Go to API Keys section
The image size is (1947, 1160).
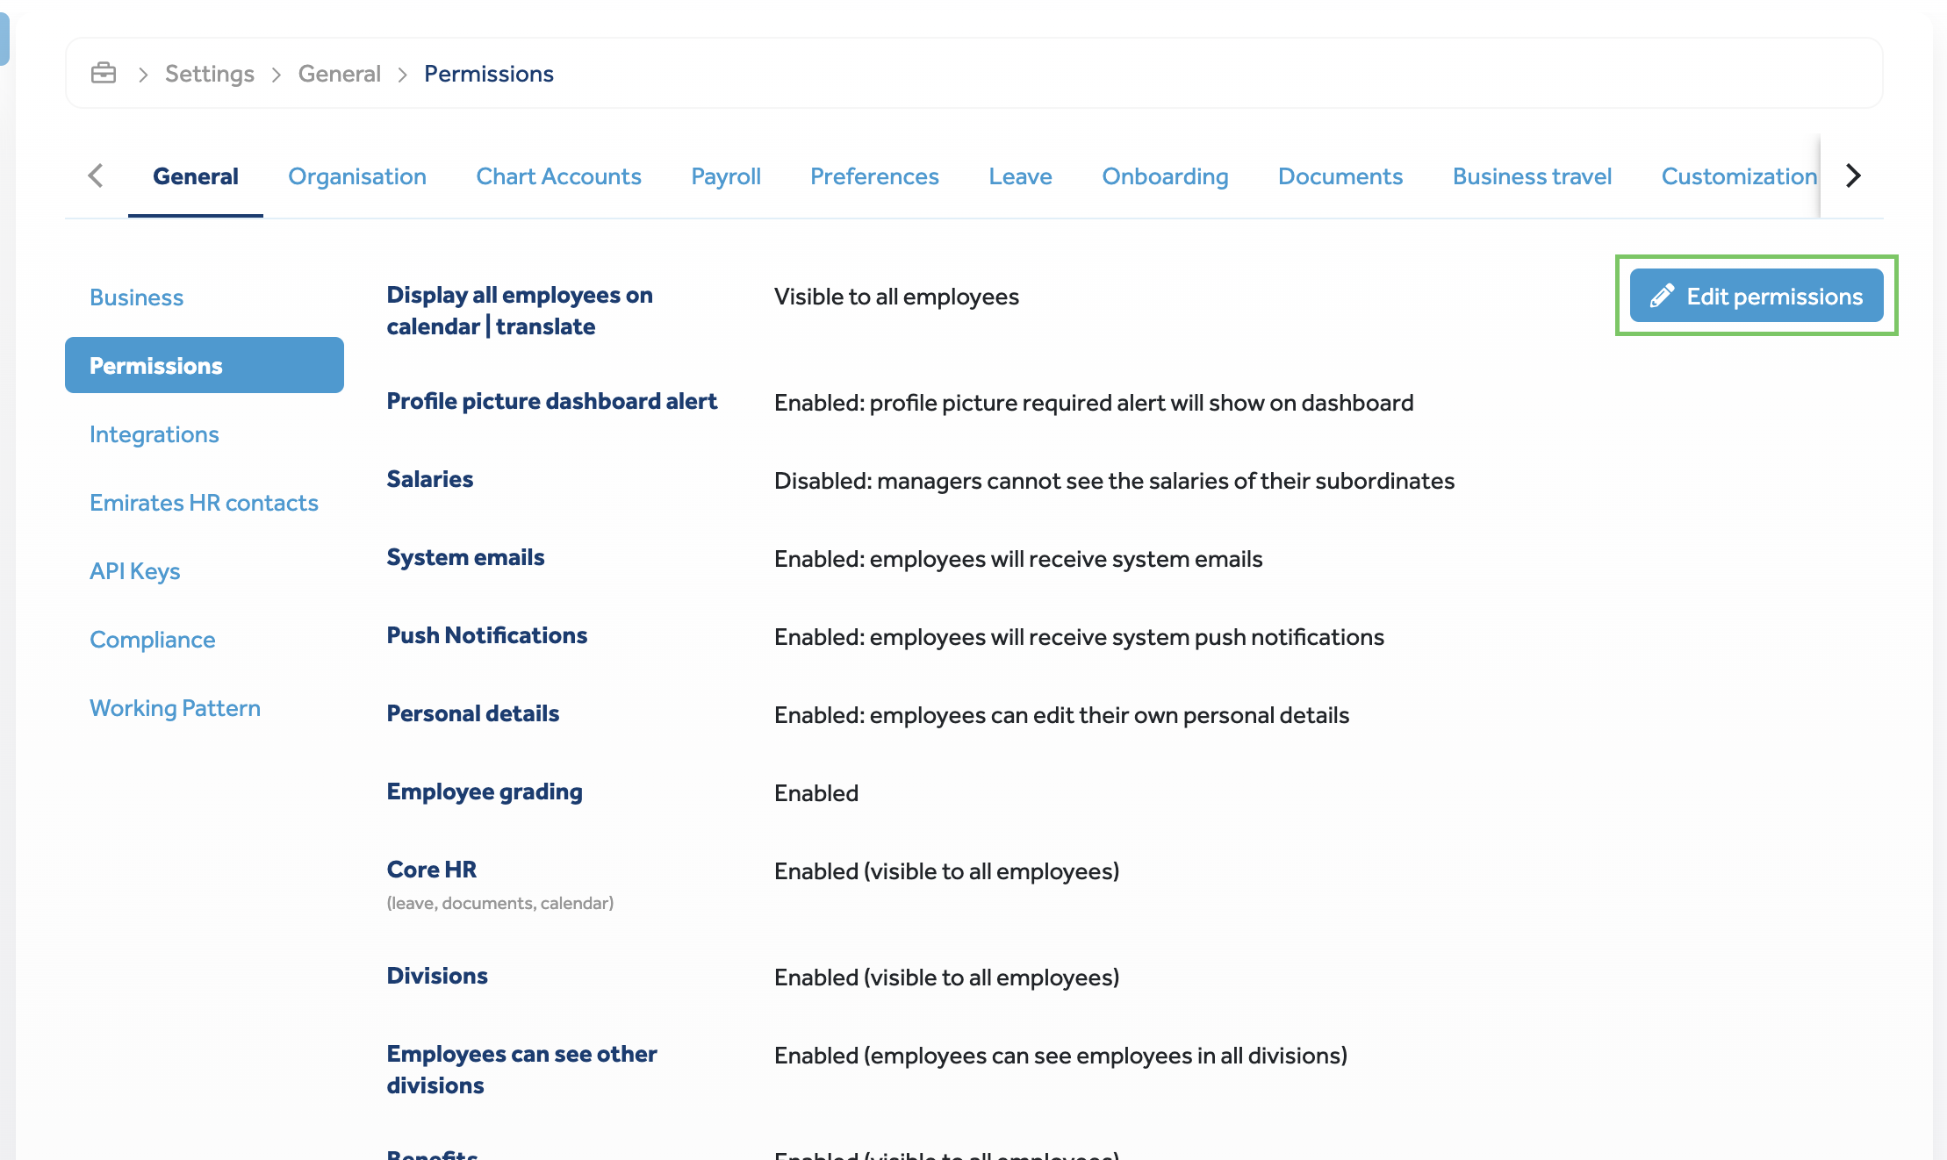tap(134, 571)
